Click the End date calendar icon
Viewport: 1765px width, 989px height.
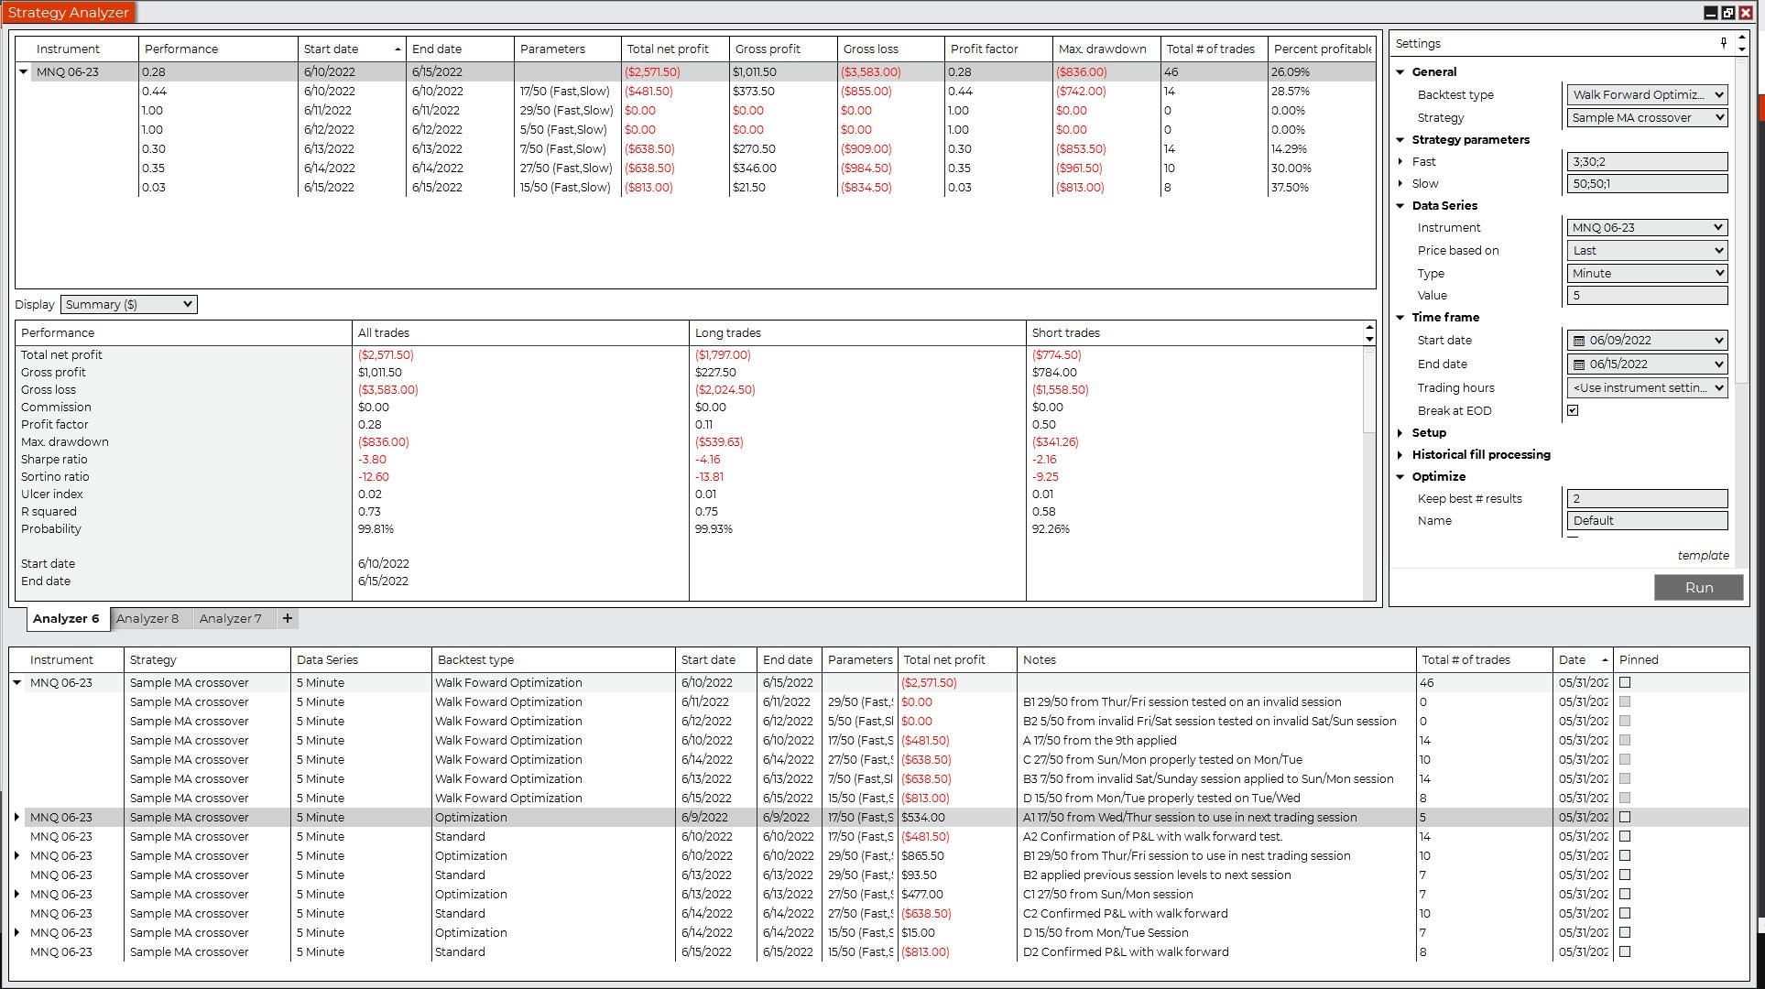(1579, 364)
